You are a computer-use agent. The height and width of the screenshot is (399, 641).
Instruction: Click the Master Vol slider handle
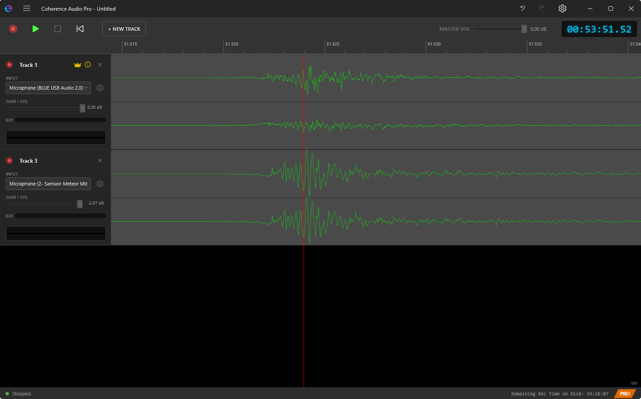524,29
